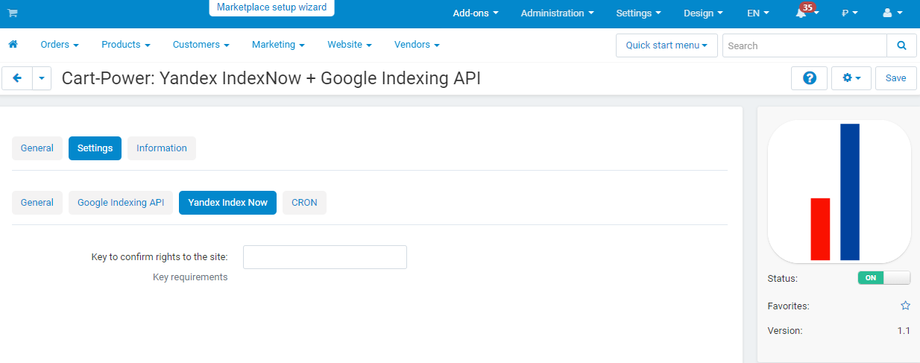Focus the site rights key field
The width and height of the screenshot is (920, 363).
tap(325, 257)
